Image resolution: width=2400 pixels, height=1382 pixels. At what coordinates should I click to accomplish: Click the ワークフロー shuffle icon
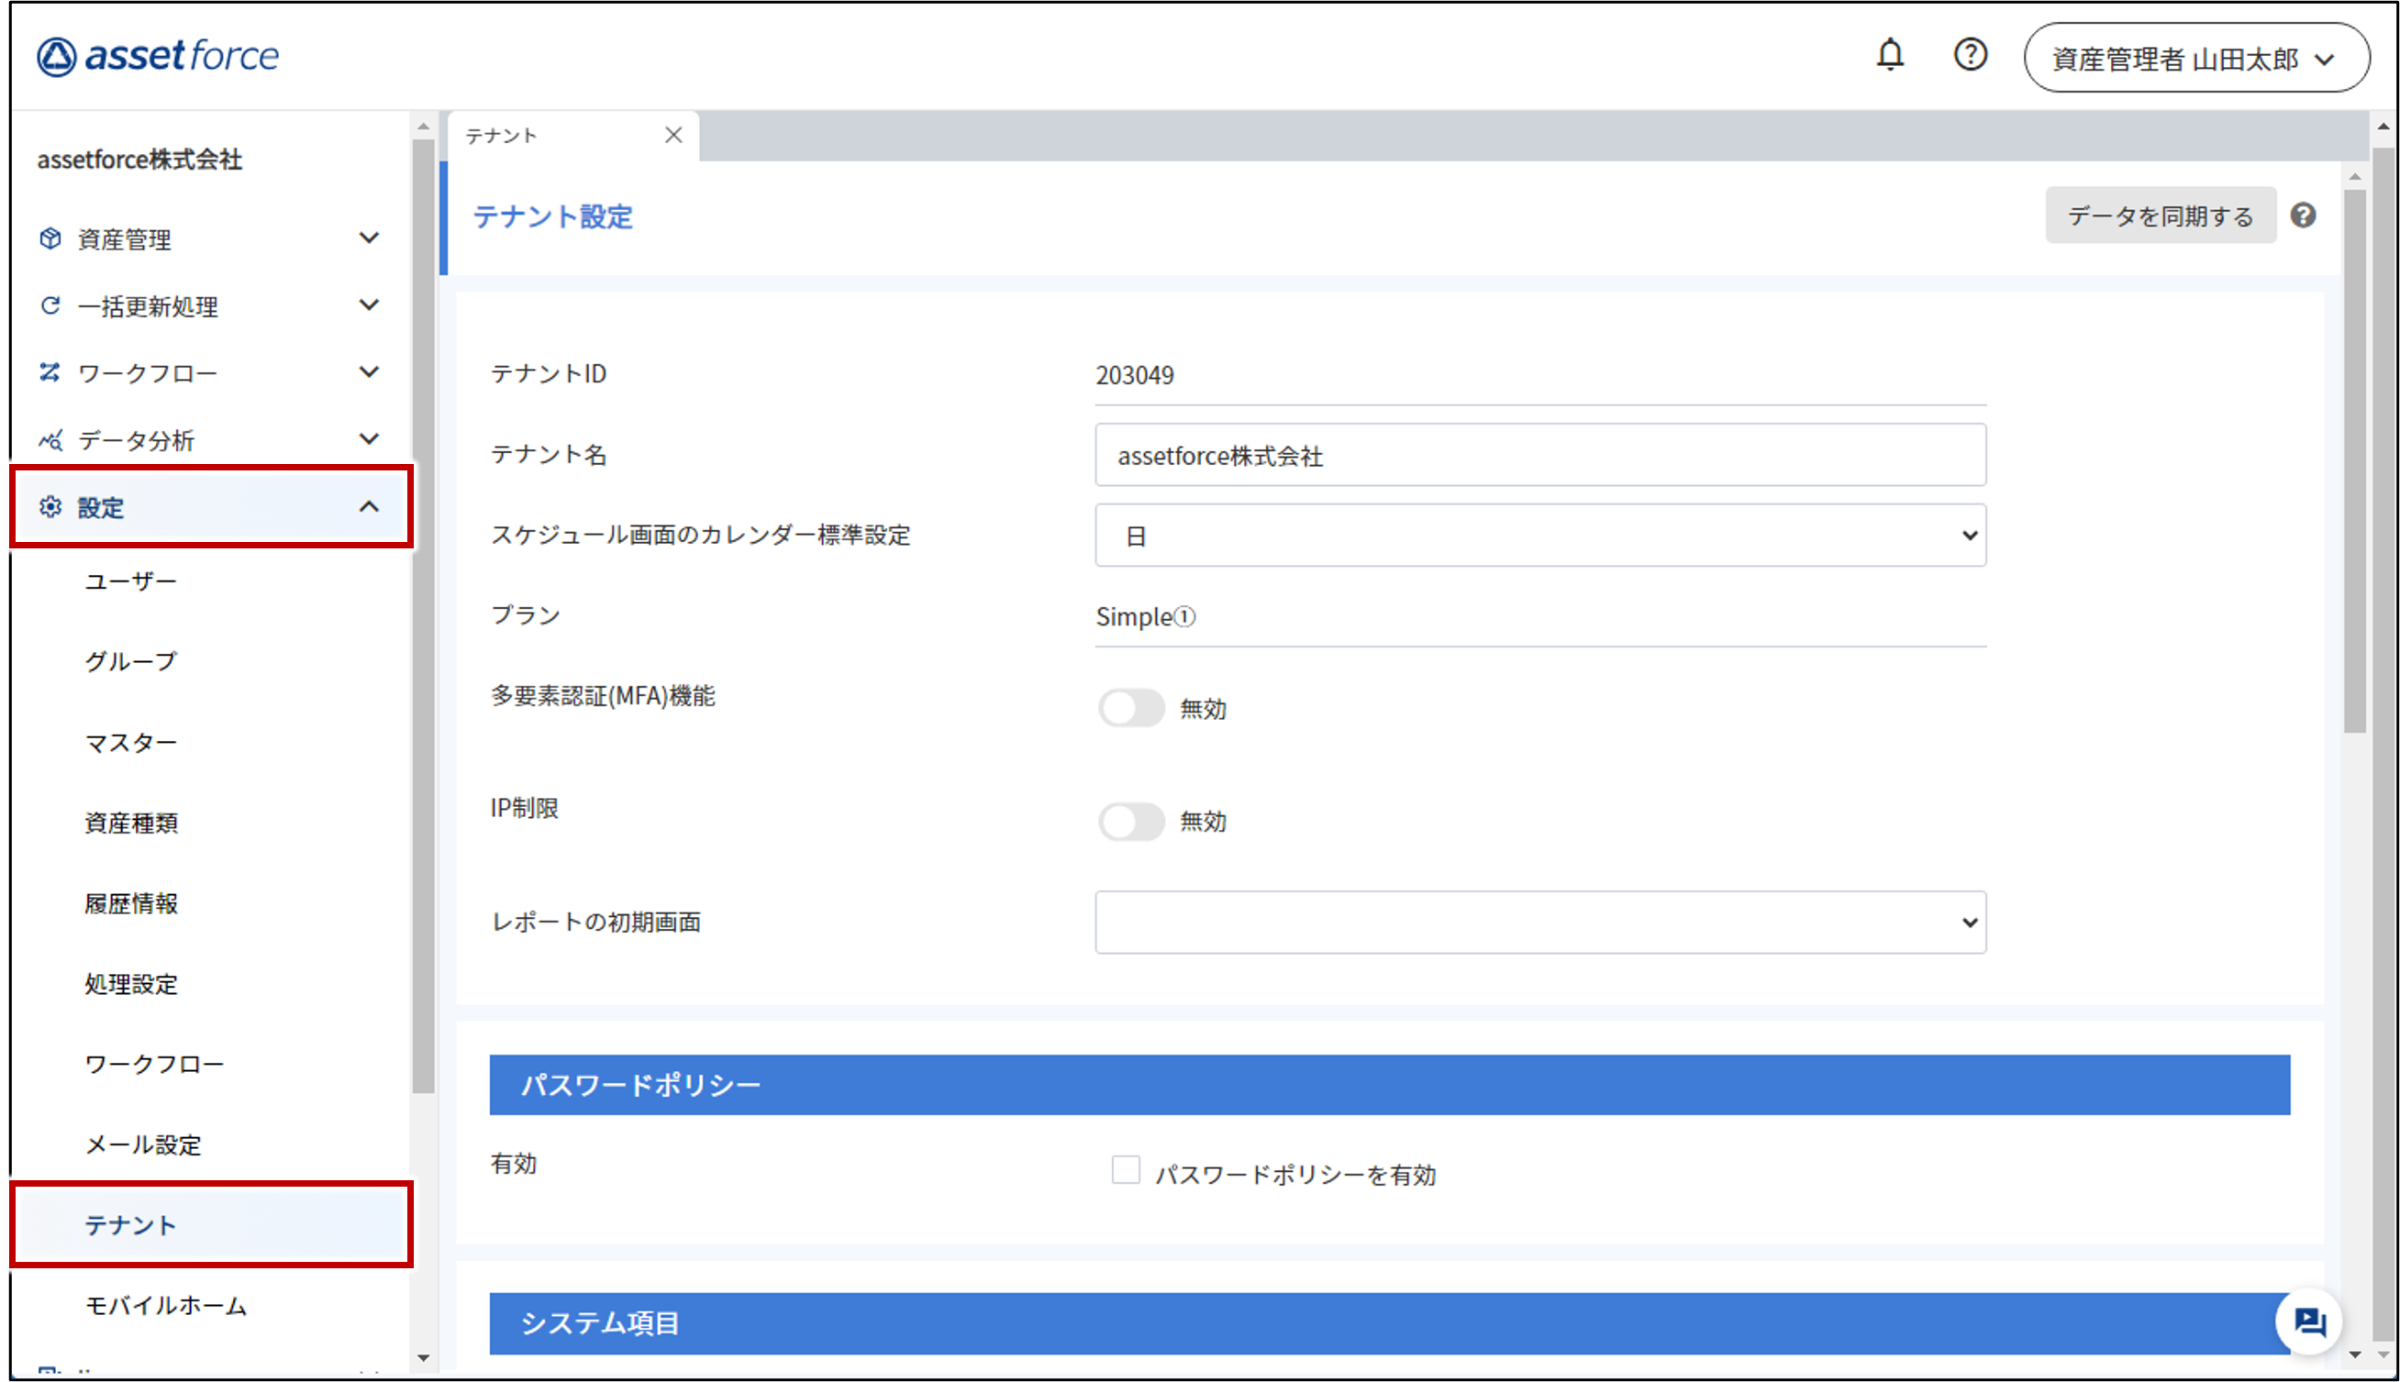coord(50,372)
